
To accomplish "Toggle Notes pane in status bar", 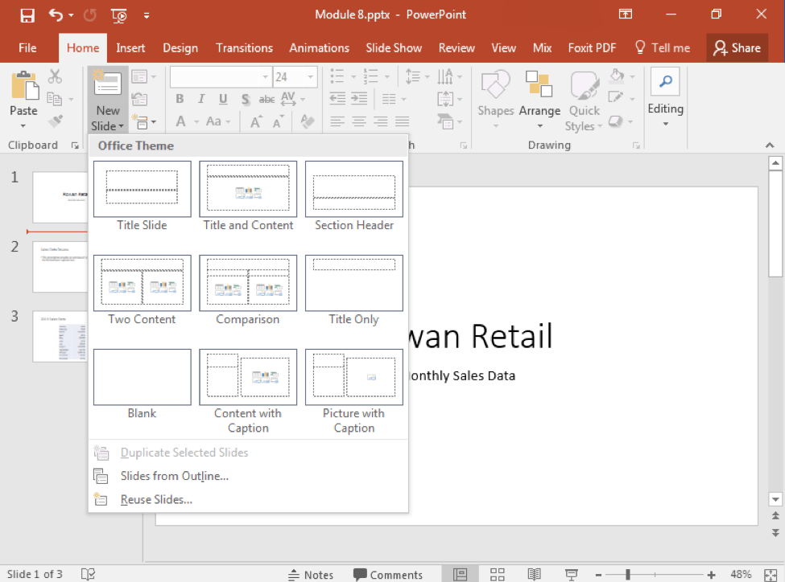I will pyautogui.click(x=311, y=575).
